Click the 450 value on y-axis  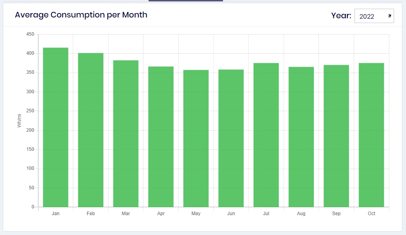[30, 34]
